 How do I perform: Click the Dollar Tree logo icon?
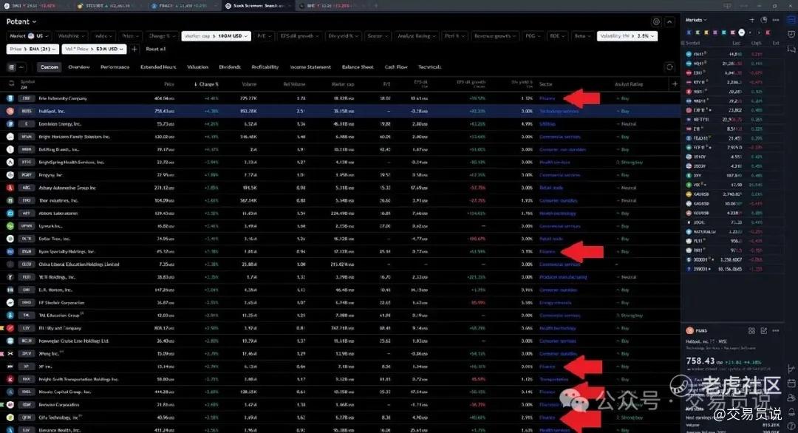click(10, 239)
